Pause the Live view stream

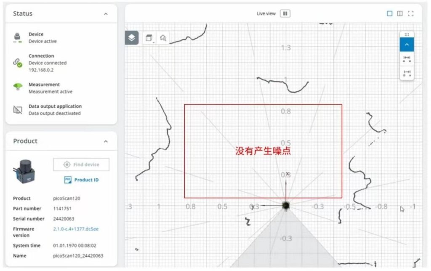tap(285, 13)
